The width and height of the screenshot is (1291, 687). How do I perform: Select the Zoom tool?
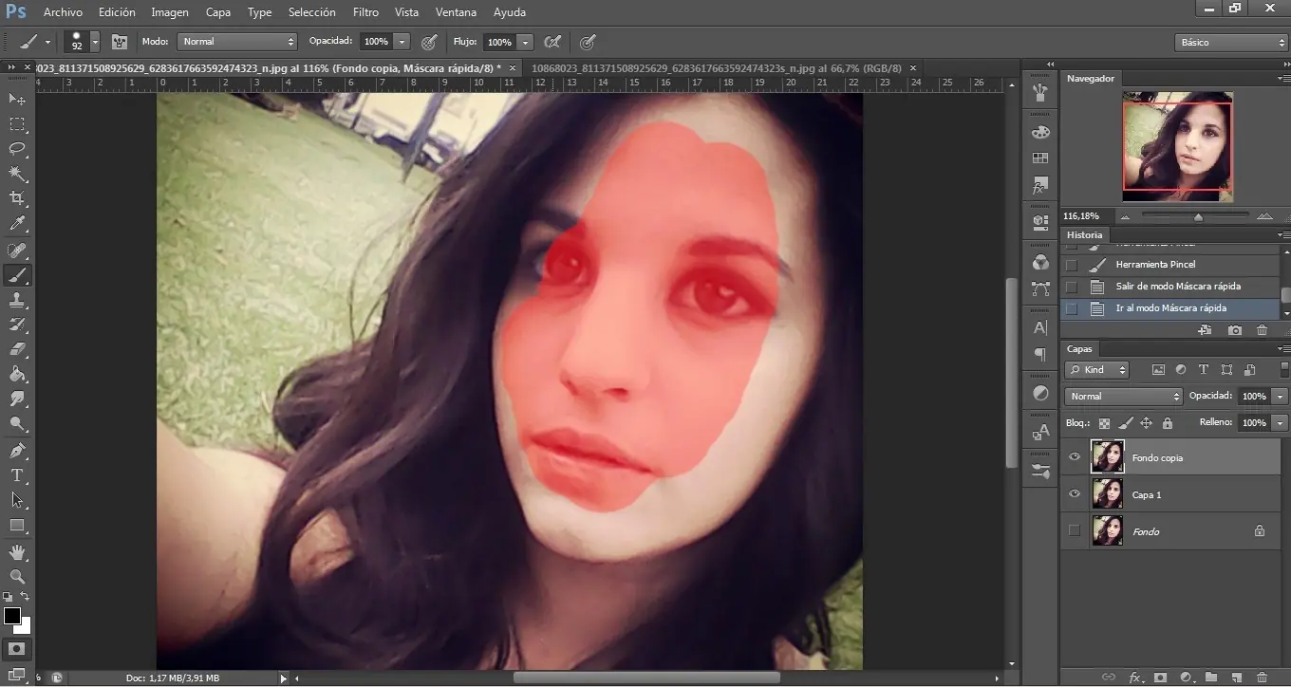coord(17,577)
